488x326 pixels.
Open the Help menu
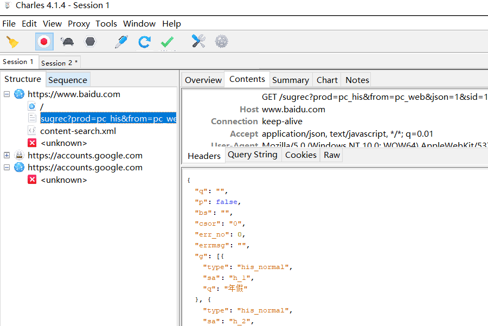(x=171, y=24)
